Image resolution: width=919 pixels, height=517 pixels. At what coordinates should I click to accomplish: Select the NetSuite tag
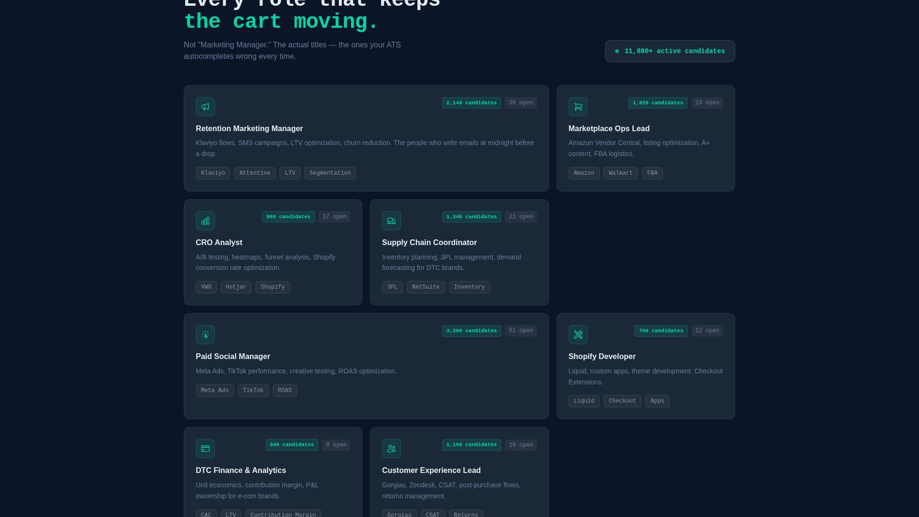pyautogui.click(x=426, y=287)
